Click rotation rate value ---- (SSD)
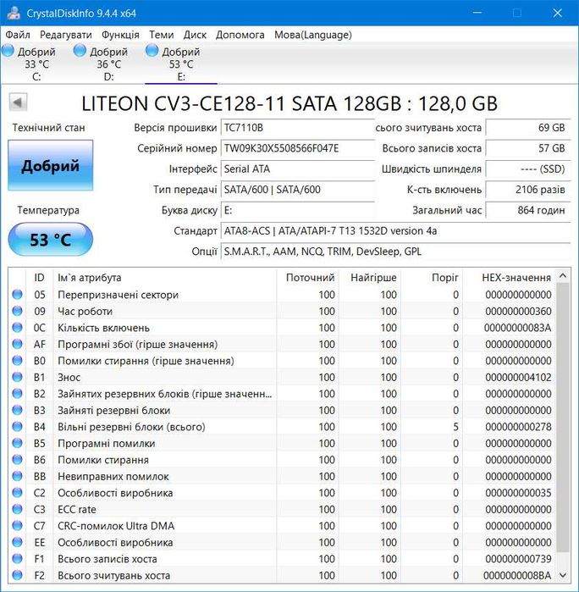 point(528,169)
